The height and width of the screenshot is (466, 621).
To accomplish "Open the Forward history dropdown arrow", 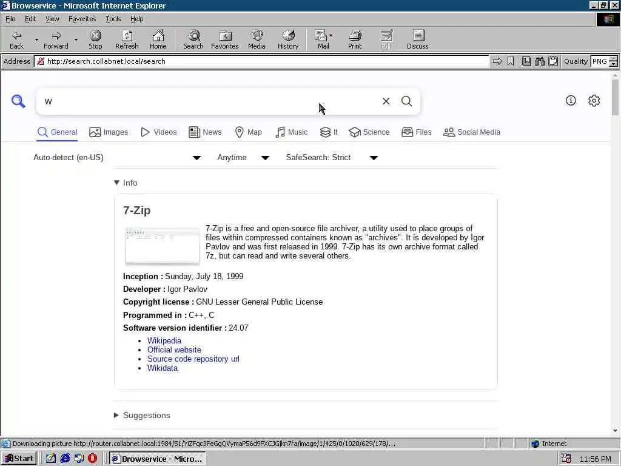I will [x=76, y=39].
